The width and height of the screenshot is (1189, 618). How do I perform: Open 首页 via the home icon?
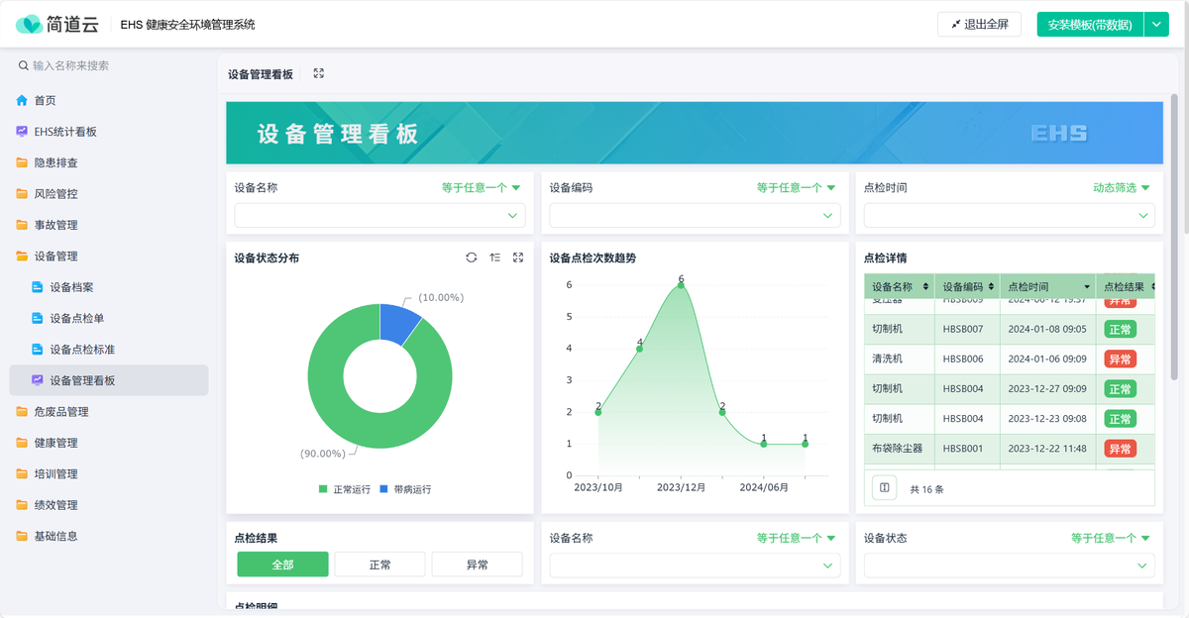pyautogui.click(x=22, y=101)
